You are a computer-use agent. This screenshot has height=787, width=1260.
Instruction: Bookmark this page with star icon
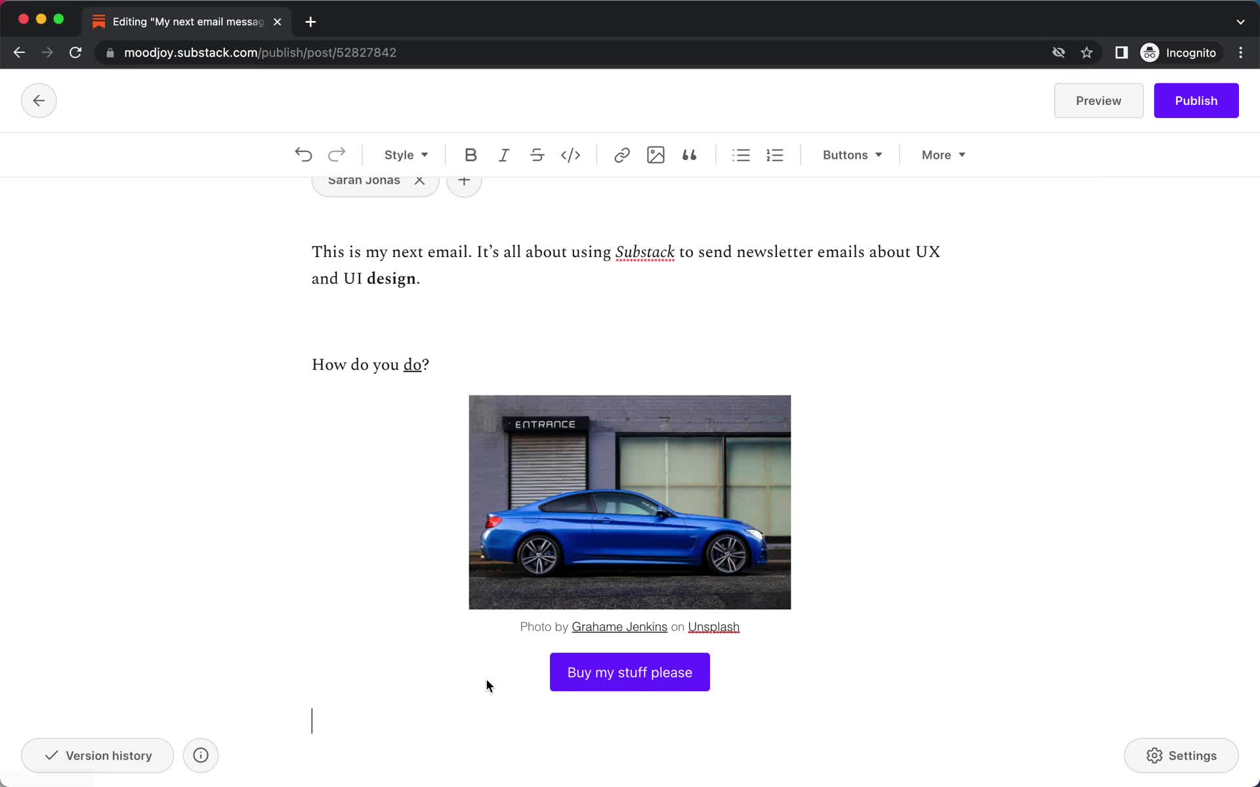pyautogui.click(x=1087, y=52)
